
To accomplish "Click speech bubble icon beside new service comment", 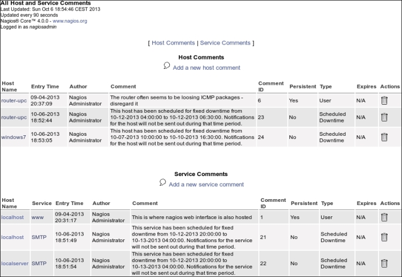I will [162, 183].
